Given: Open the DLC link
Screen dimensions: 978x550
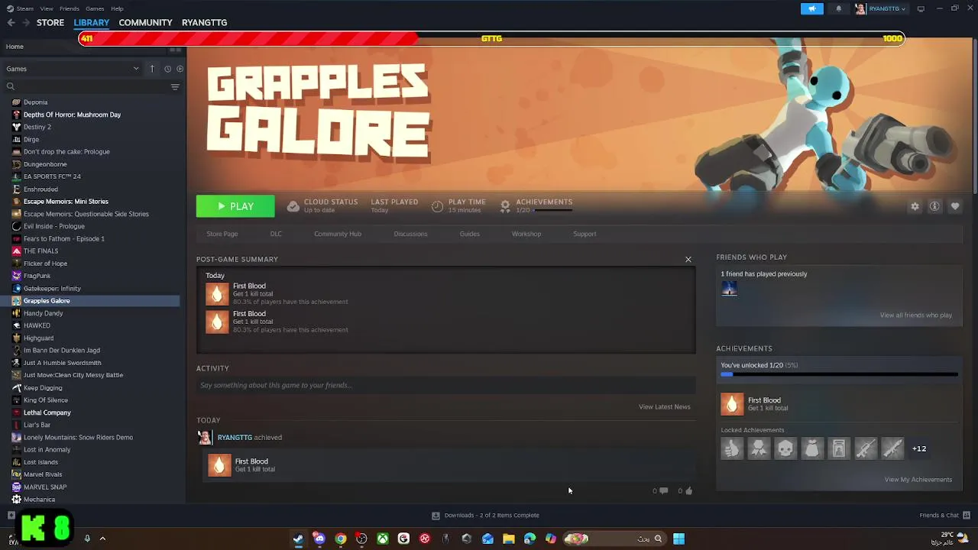Looking at the screenshot, I should tap(276, 234).
